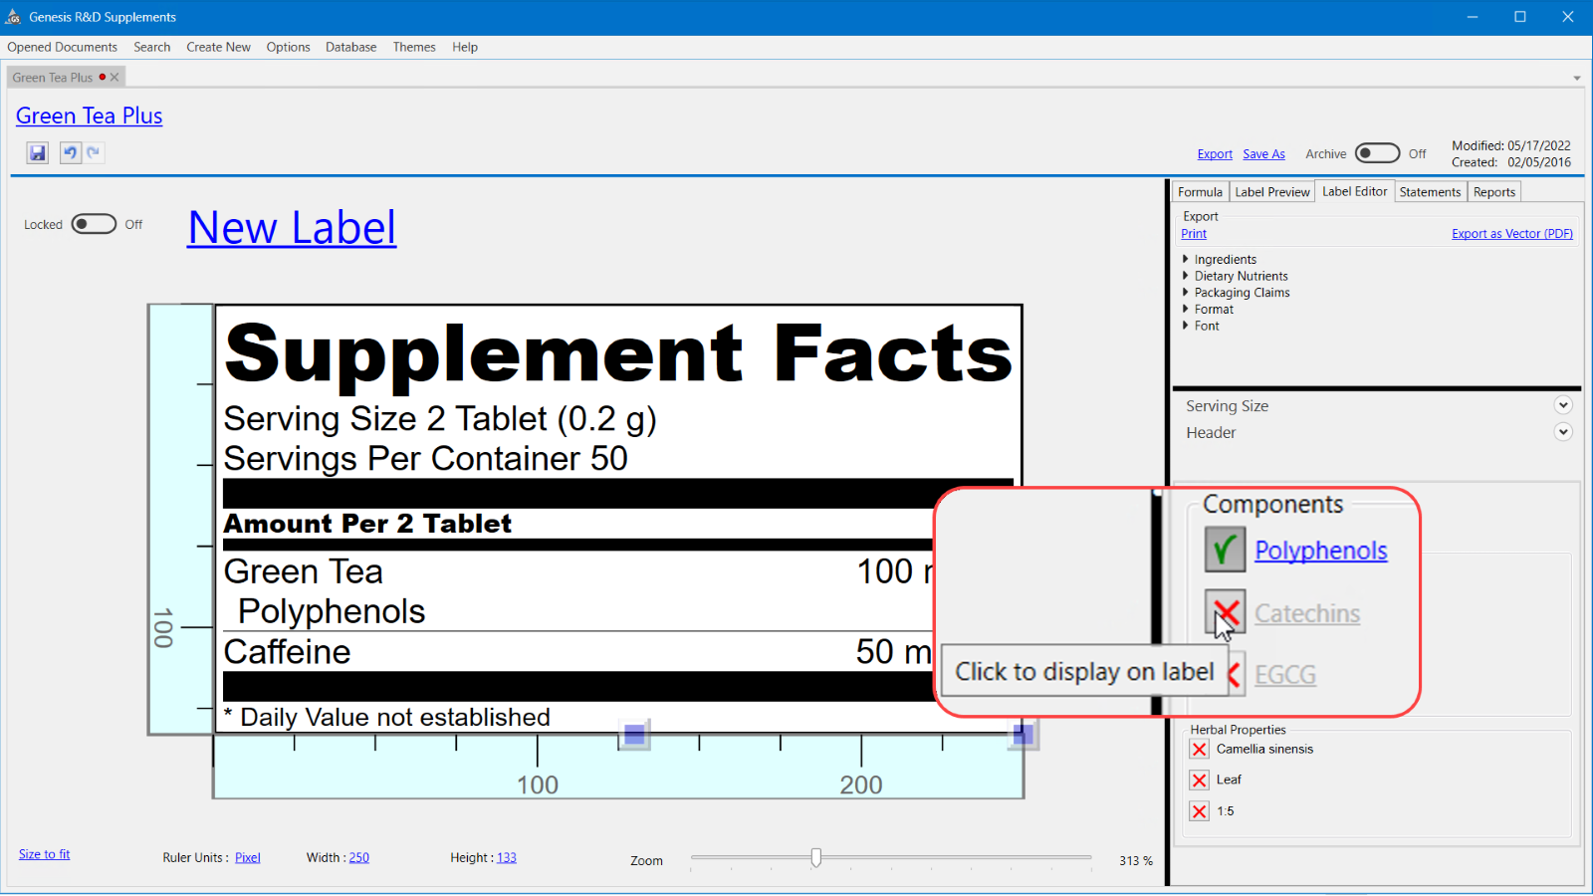Close the Green Tea Plus document tab

(114, 78)
